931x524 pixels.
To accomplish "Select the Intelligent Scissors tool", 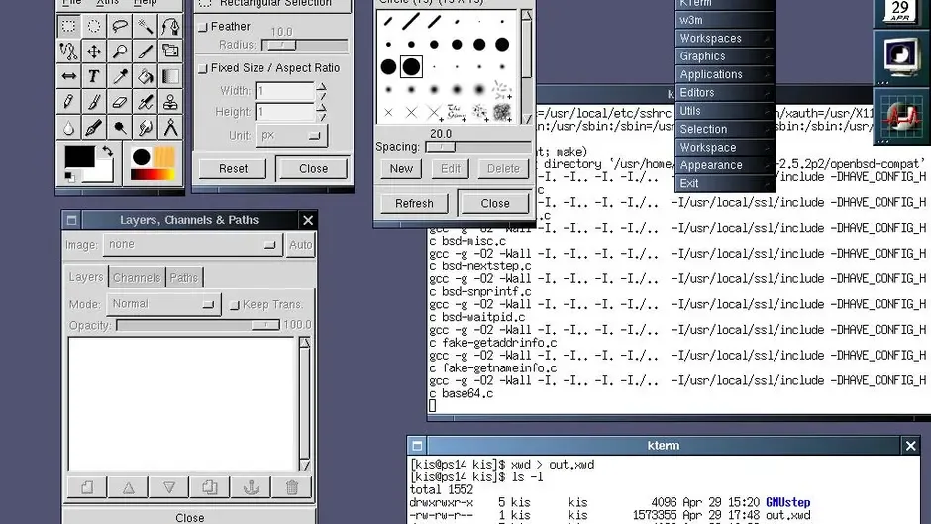I will [x=69, y=52].
